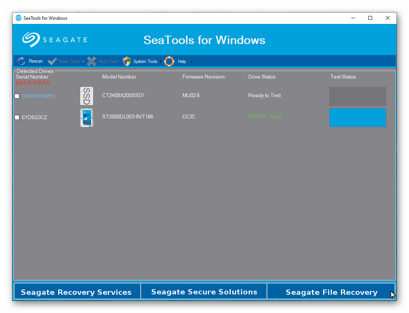Click the blue test status bar

pos(357,117)
